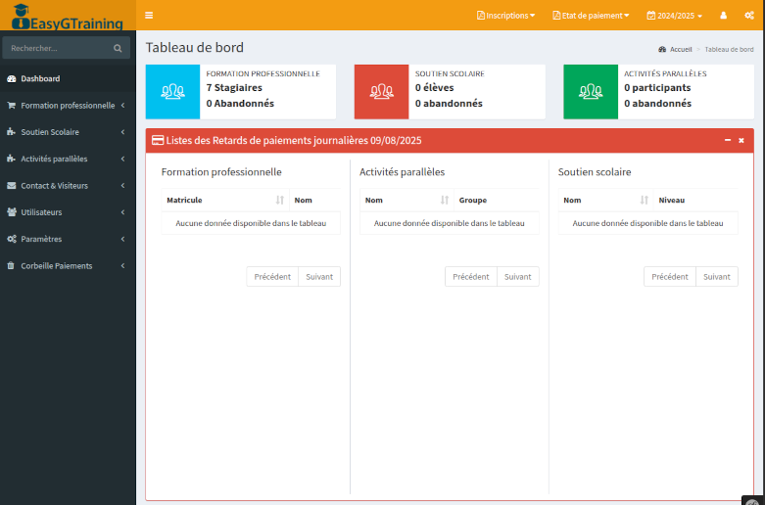Viewport: 765px width, 505px height.
Task: Close the Retards de paiements panel
Action: (x=741, y=140)
